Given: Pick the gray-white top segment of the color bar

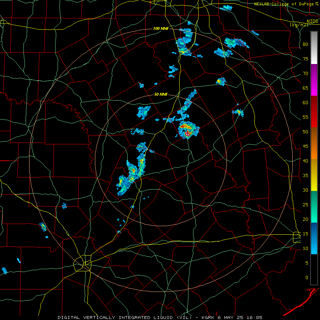Looking at the screenshot, I should click(314, 48).
